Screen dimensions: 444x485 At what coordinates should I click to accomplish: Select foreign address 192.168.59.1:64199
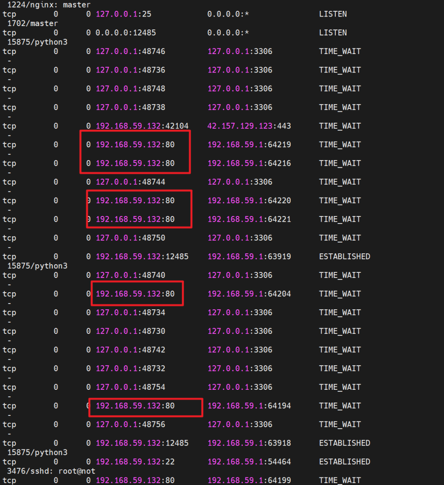(x=249, y=480)
